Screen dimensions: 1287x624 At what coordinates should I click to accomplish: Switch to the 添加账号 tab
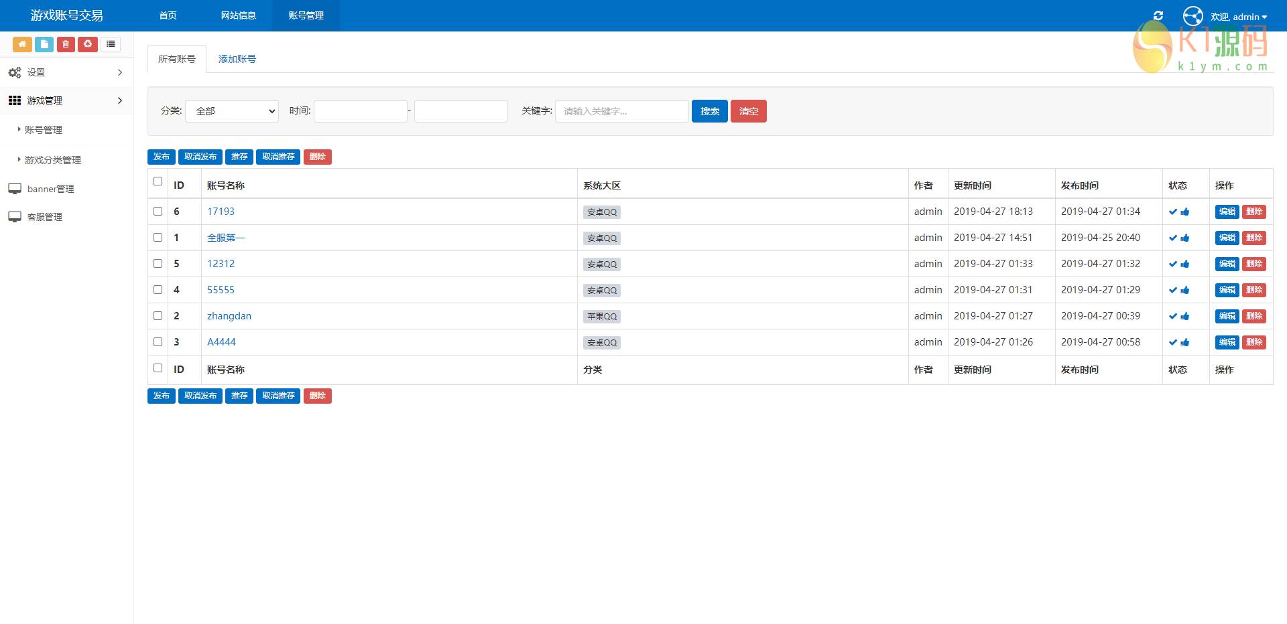pos(237,59)
